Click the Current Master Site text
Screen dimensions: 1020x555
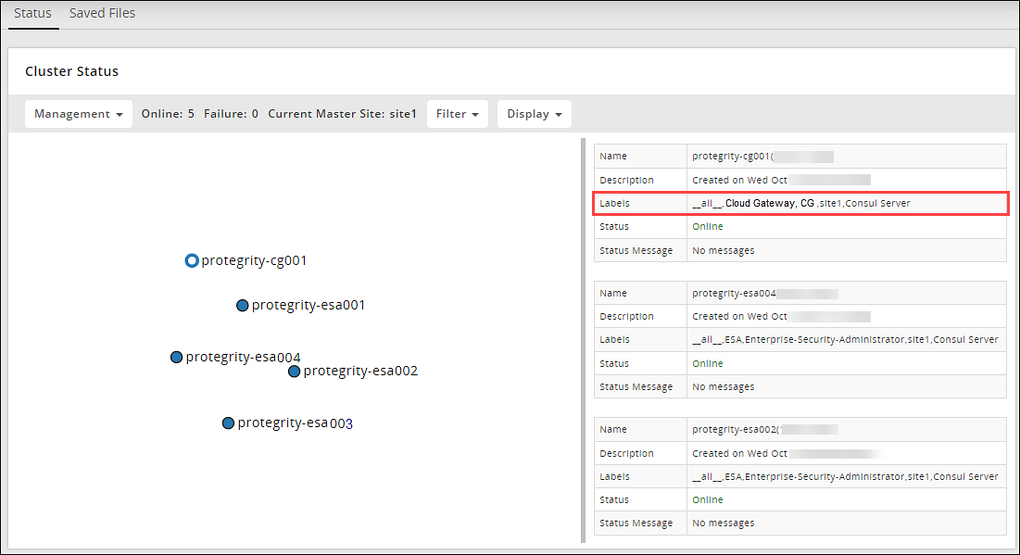(x=342, y=114)
